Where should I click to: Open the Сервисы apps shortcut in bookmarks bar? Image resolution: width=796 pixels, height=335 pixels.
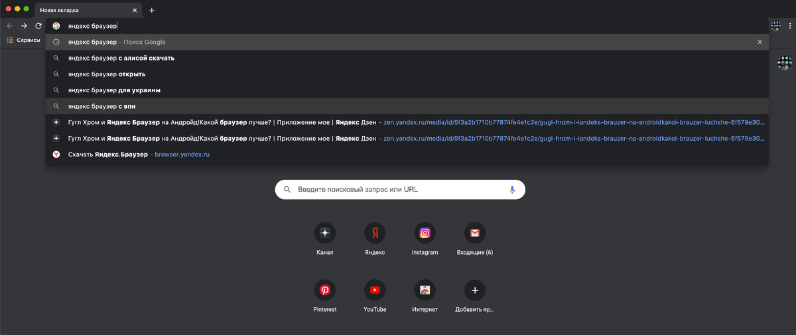pos(24,40)
